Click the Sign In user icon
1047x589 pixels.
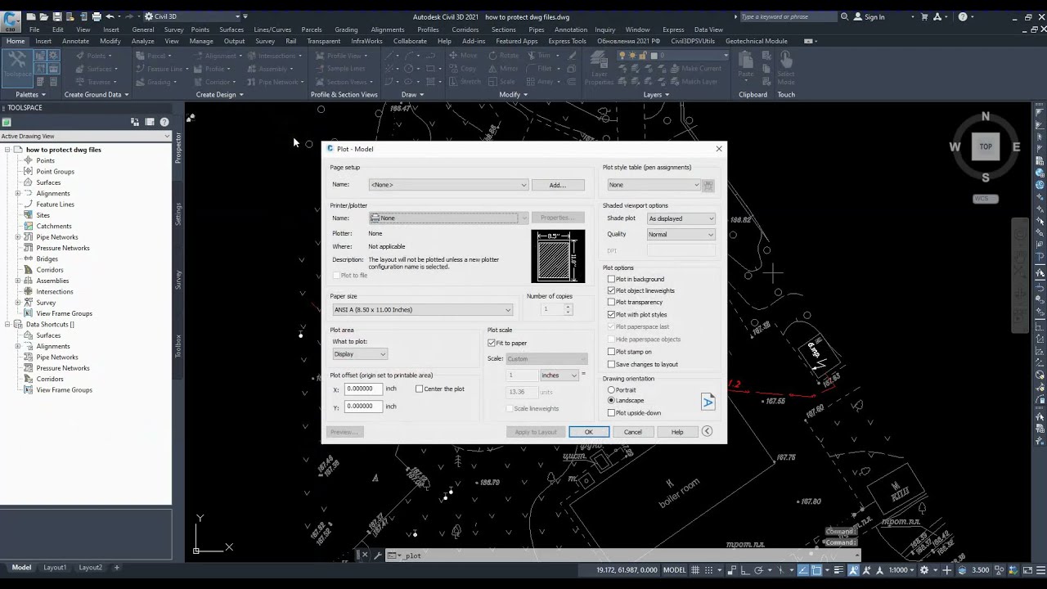857,16
